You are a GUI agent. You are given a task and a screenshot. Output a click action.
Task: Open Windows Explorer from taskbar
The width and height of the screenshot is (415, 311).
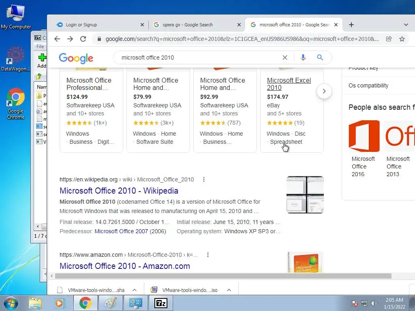pos(35,303)
